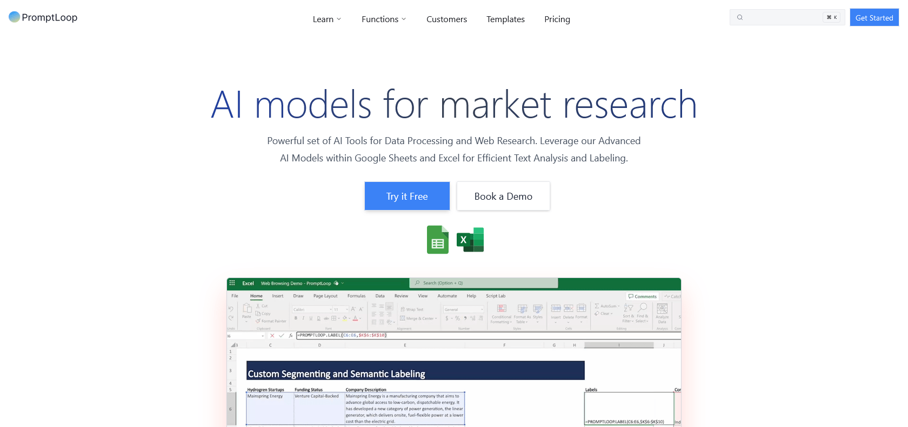
Task: Click the PROMPTLOOP.LABEL formula bar
Action: [488, 335]
